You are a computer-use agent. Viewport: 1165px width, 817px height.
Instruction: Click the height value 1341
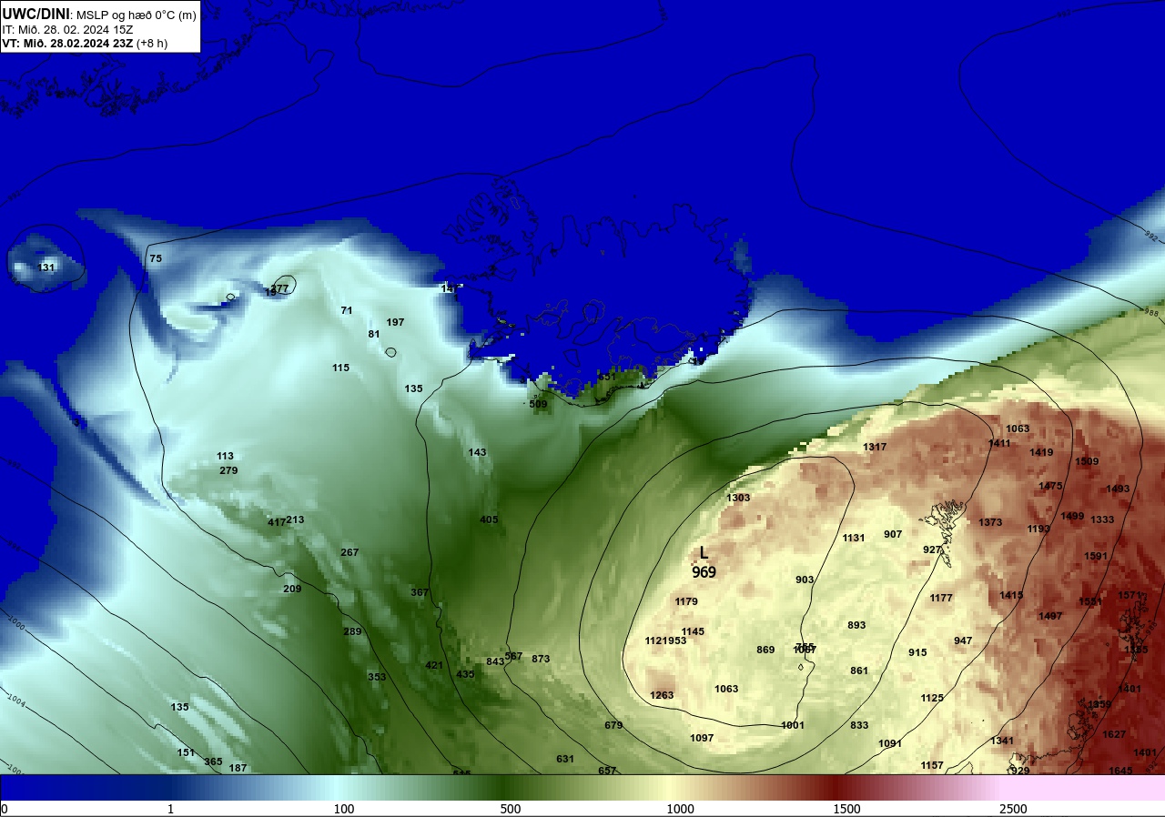tap(1002, 741)
